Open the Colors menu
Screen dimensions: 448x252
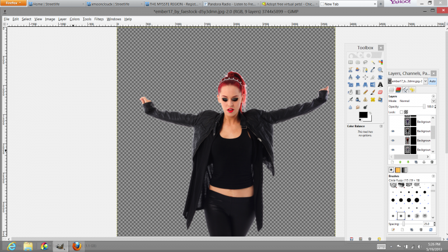point(74,19)
